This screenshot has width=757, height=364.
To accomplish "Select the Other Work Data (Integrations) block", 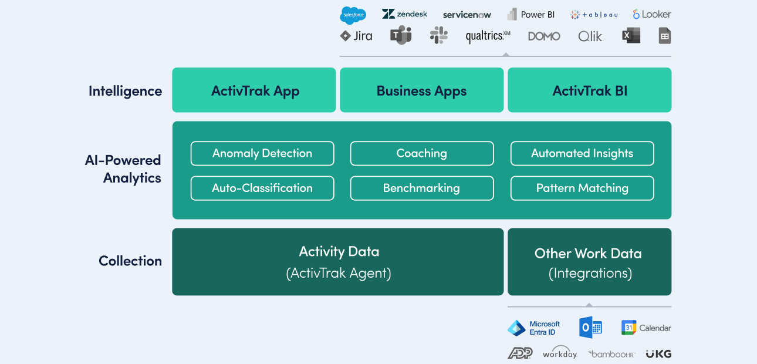I will pyautogui.click(x=589, y=262).
